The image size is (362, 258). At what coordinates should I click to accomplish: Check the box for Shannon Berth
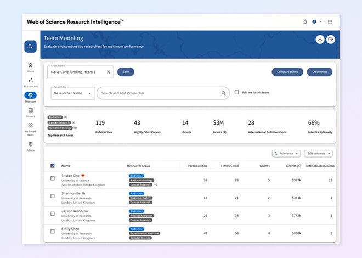pyautogui.click(x=53, y=196)
